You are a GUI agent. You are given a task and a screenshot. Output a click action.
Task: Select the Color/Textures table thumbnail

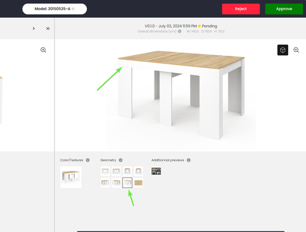pos(71,177)
